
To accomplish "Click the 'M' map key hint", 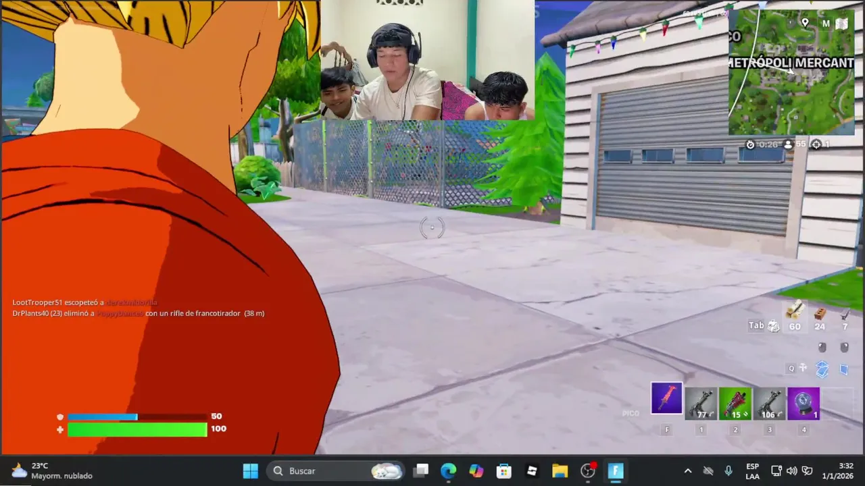I will (826, 24).
